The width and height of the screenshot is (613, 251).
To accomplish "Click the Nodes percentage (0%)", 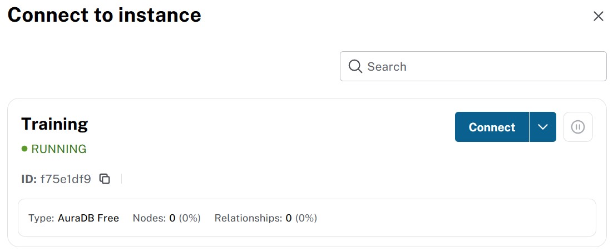I will pos(190,218).
